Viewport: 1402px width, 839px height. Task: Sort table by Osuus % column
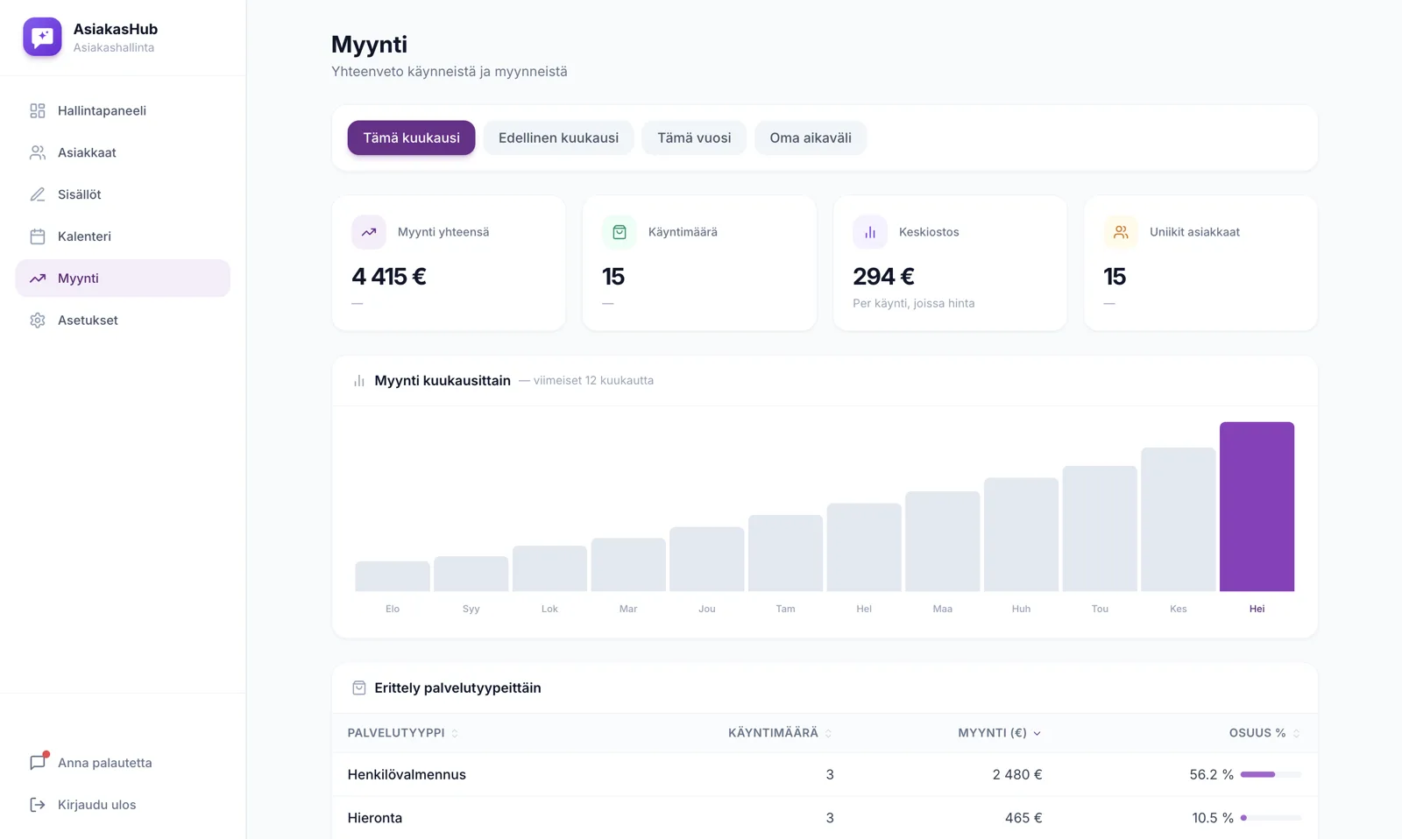(1265, 733)
